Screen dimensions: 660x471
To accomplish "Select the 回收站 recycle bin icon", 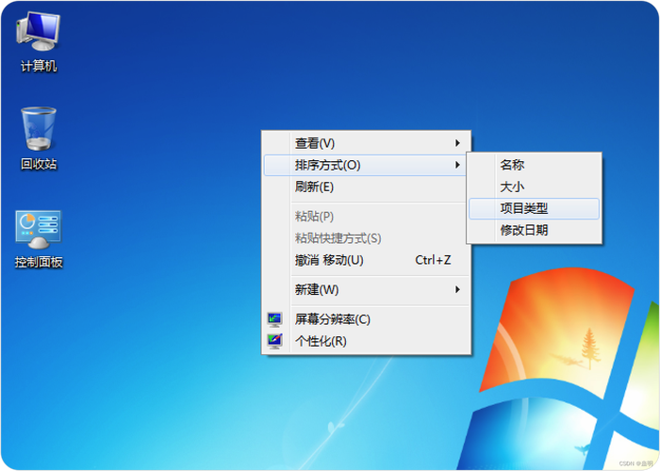I will coord(39,138).
